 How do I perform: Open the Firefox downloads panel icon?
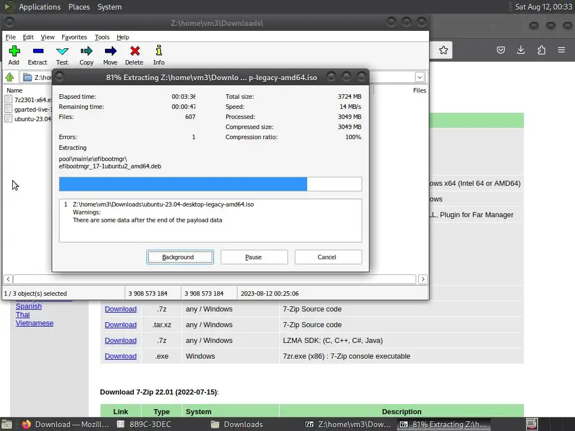(521, 50)
